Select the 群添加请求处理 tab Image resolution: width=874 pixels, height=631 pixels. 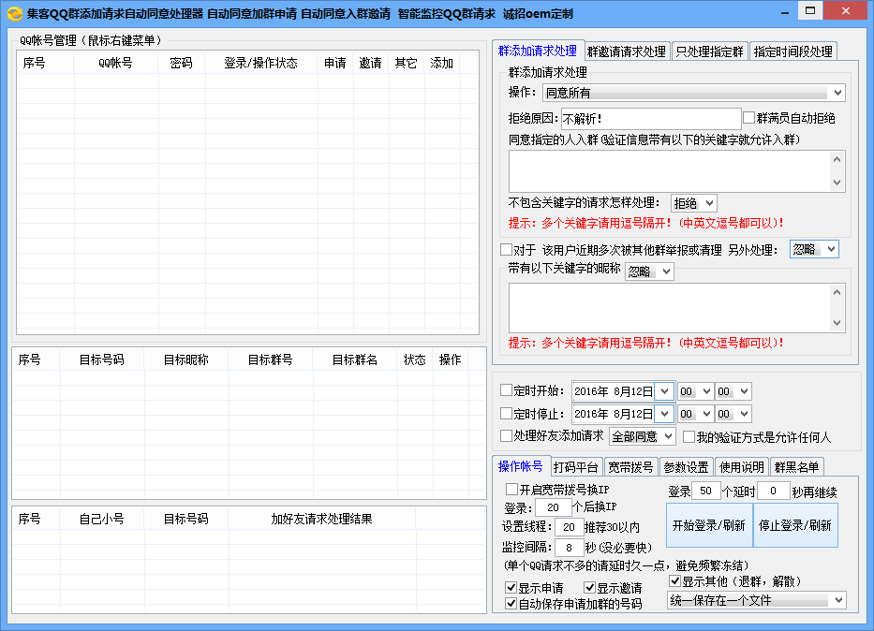(538, 51)
